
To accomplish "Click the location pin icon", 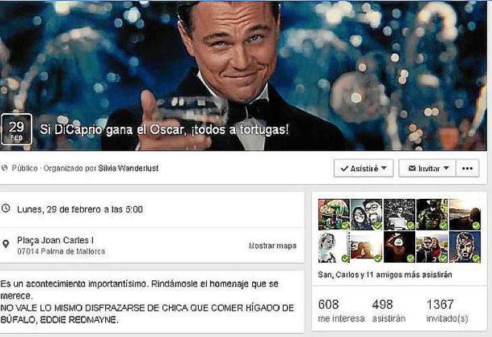I will tap(5, 244).
